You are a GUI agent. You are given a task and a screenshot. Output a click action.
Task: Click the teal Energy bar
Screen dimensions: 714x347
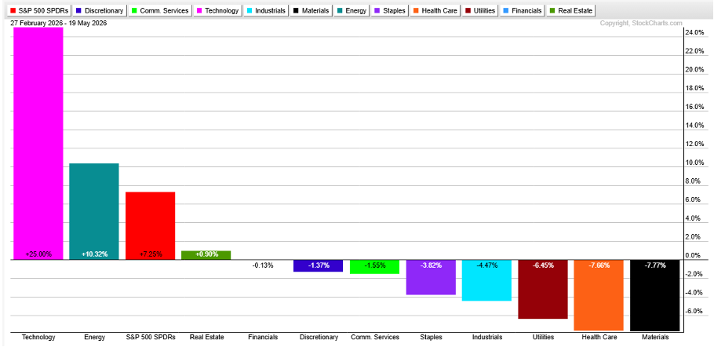[x=94, y=212]
